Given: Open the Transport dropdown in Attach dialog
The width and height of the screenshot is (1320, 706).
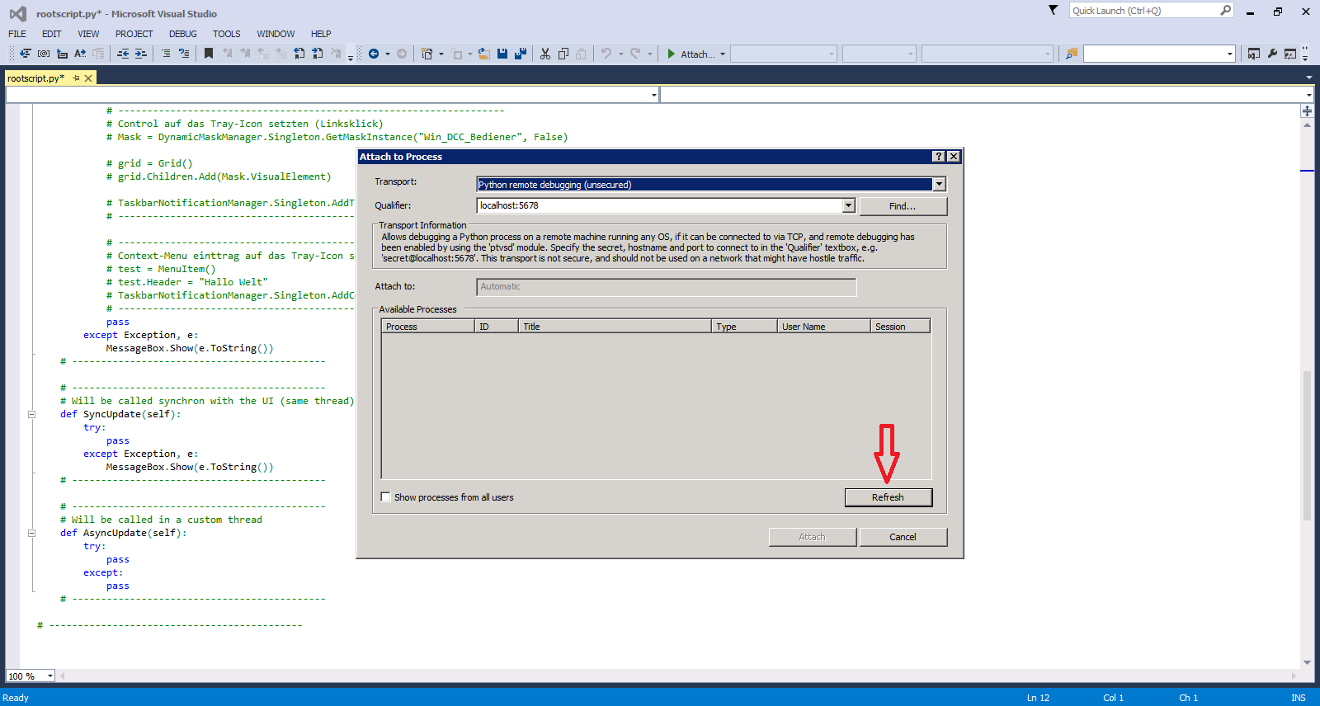Looking at the screenshot, I should point(939,185).
